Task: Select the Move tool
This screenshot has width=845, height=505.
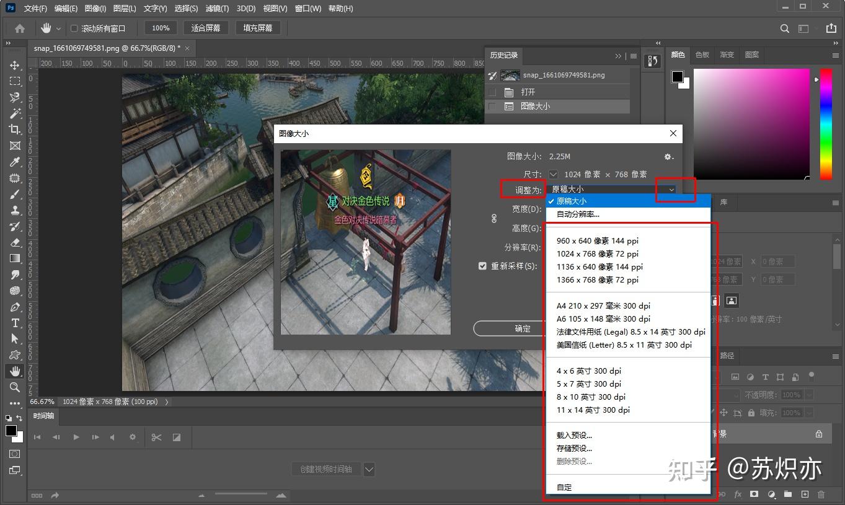Action: pyautogui.click(x=15, y=65)
